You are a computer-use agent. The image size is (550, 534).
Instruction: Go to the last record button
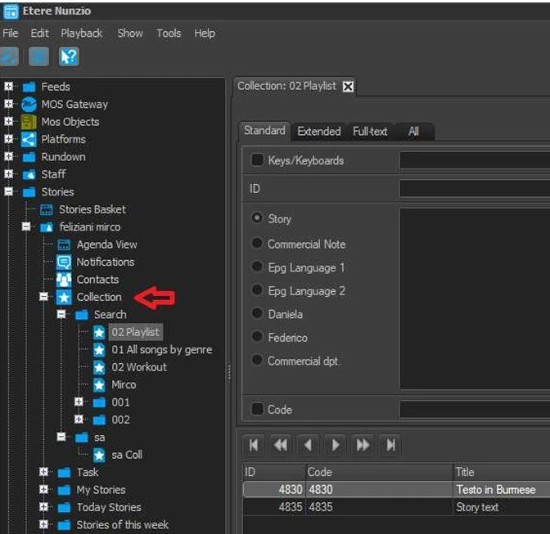click(x=391, y=445)
